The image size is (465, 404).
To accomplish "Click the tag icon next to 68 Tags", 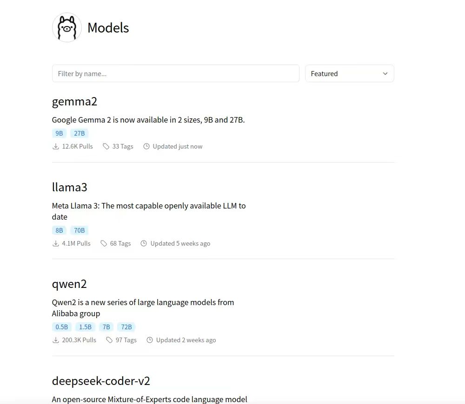I will tap(104, 243).
